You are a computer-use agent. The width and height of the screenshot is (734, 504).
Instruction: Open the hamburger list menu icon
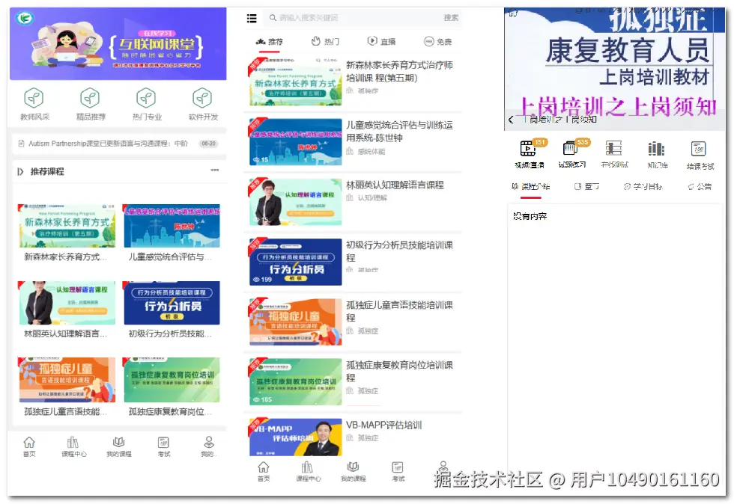pos(252,16)
